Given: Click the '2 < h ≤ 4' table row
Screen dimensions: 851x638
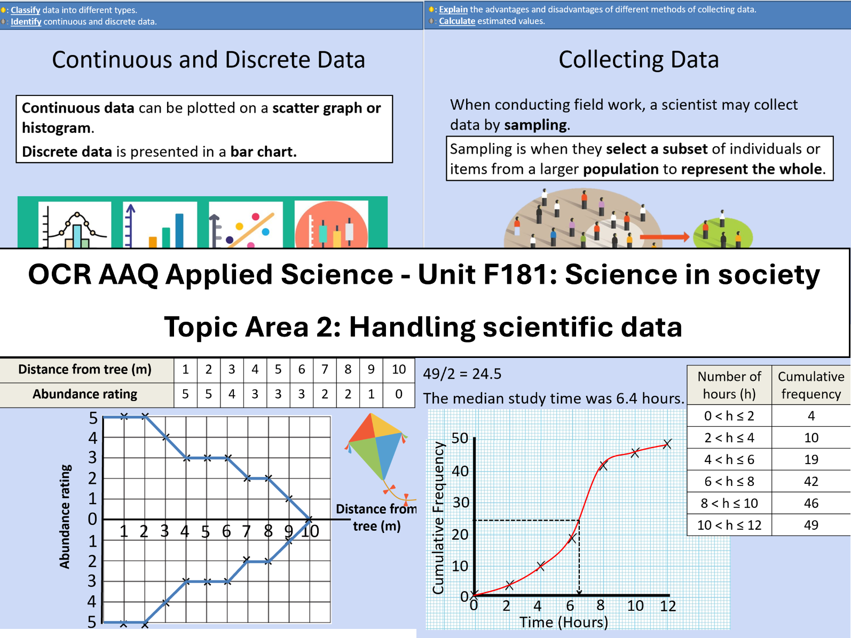Looking at the screenshot, I should (x=769, y=438).
